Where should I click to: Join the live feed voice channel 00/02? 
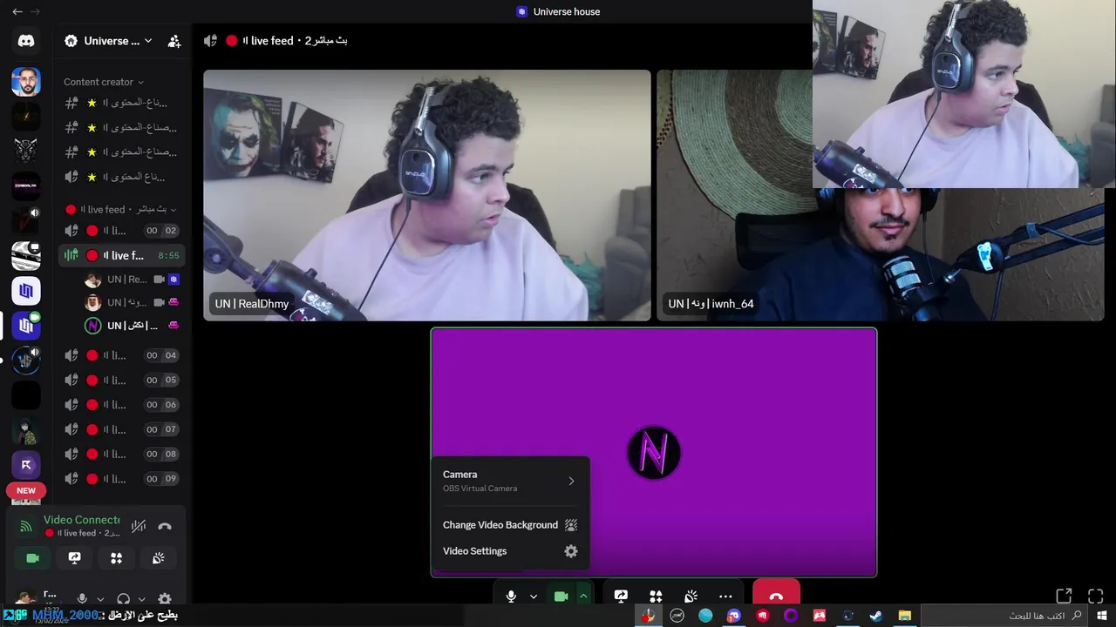(121, 231)
